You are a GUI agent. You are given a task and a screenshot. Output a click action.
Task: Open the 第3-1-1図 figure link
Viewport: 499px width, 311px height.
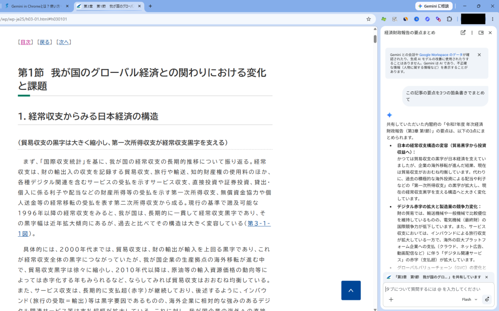pyautogui.click(x=259, y=224)
